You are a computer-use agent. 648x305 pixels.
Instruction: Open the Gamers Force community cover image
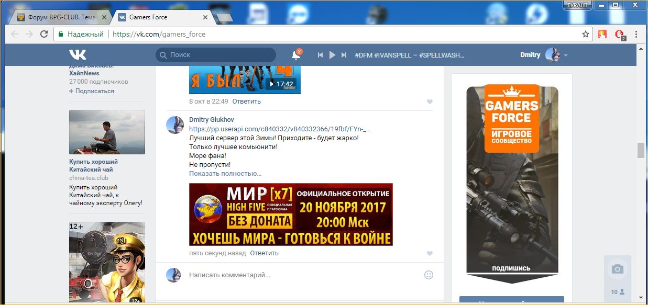tap(512, 183)
